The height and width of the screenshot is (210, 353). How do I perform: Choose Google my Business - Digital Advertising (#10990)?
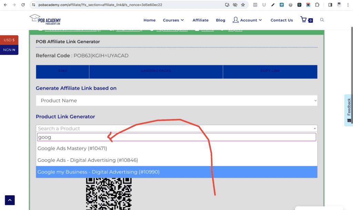coord(176,172)
